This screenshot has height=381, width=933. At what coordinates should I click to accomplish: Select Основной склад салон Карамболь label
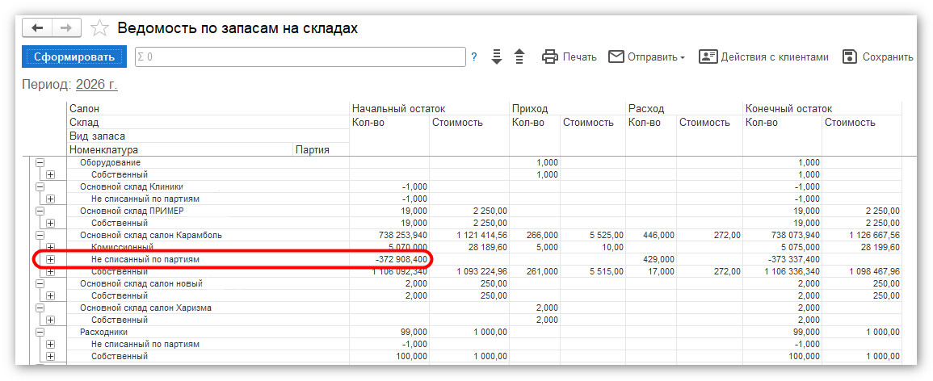pyautogui.click(x=151, y=236)
